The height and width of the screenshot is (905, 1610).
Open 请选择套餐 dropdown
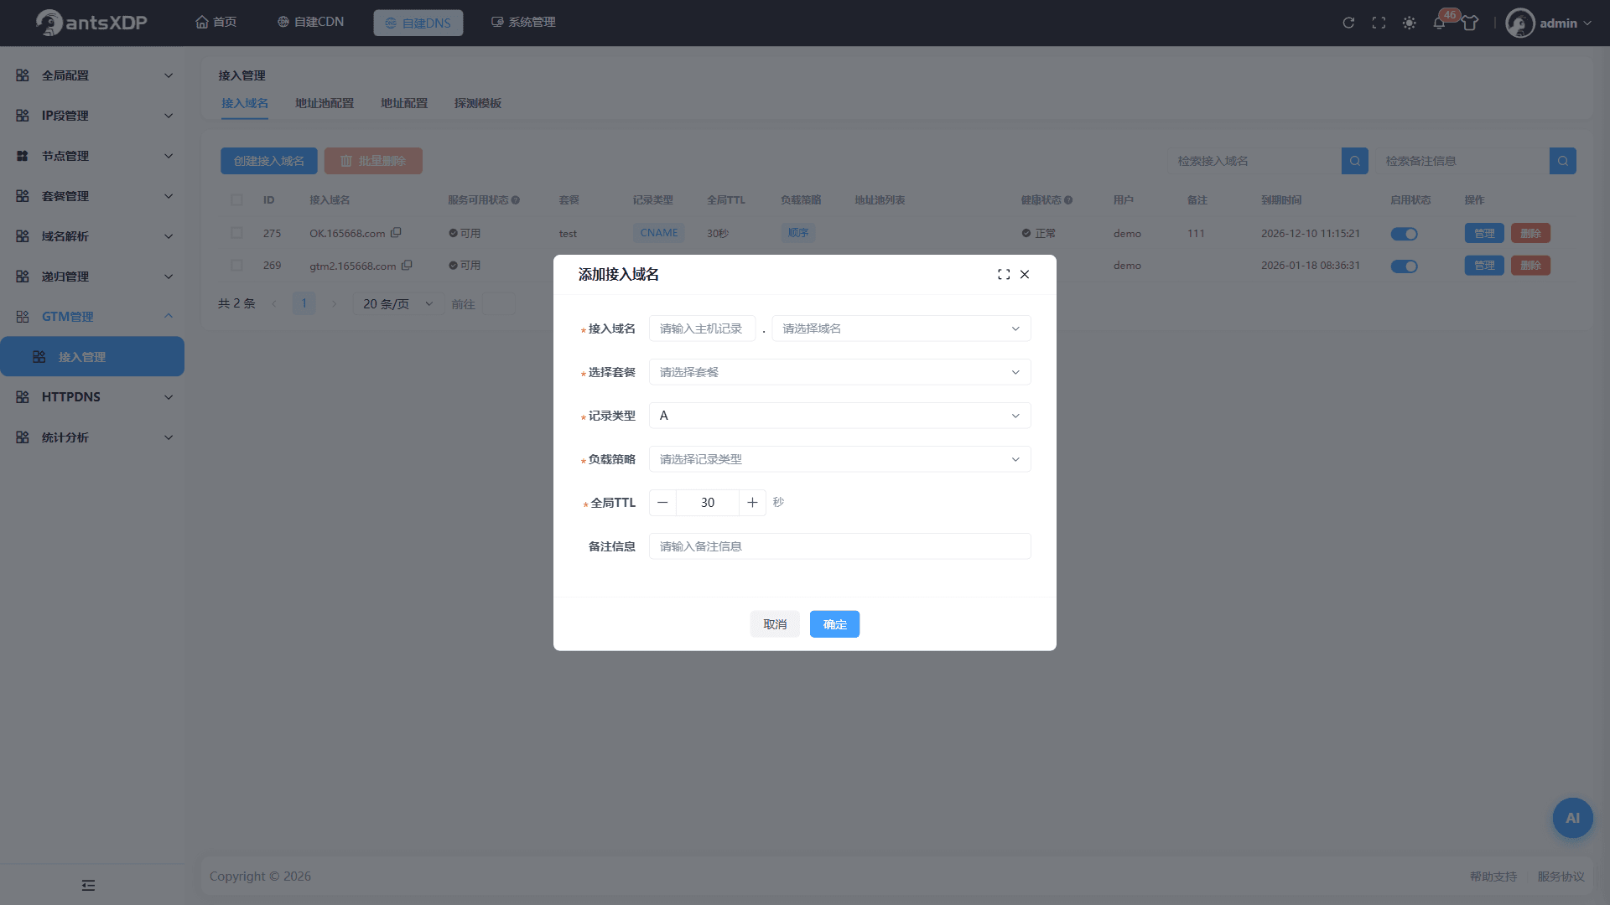(x=839, y=372)
